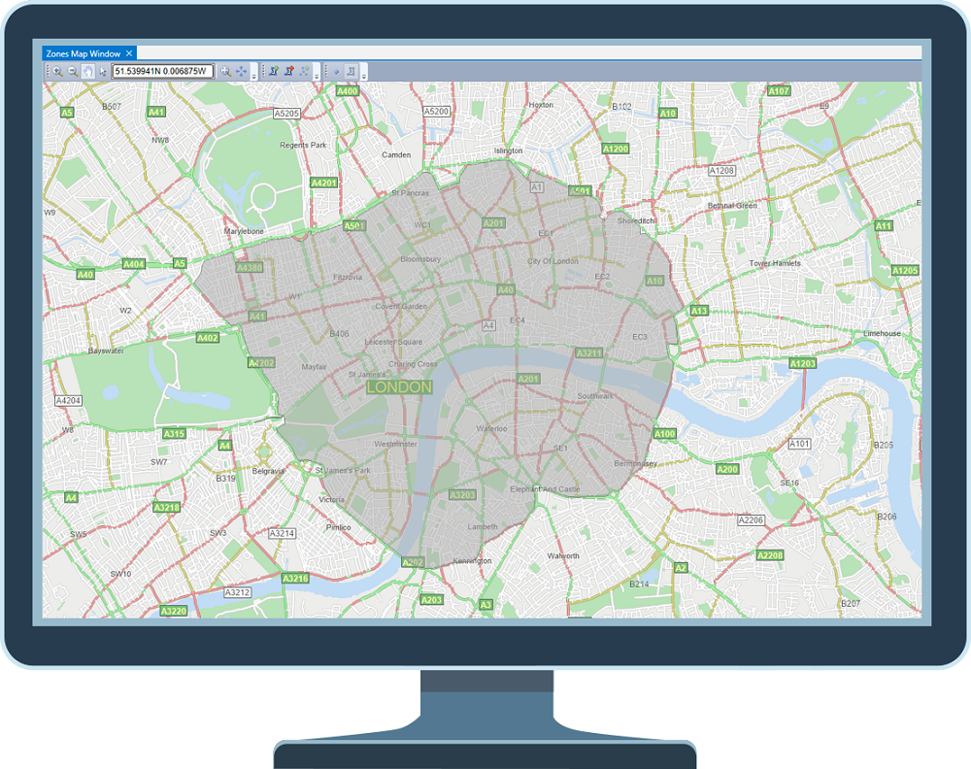Image resolution: width=971 pixels, height=769 pixels.
Task: Select the rectangle zone drawing icon
Action: (351, 71)
